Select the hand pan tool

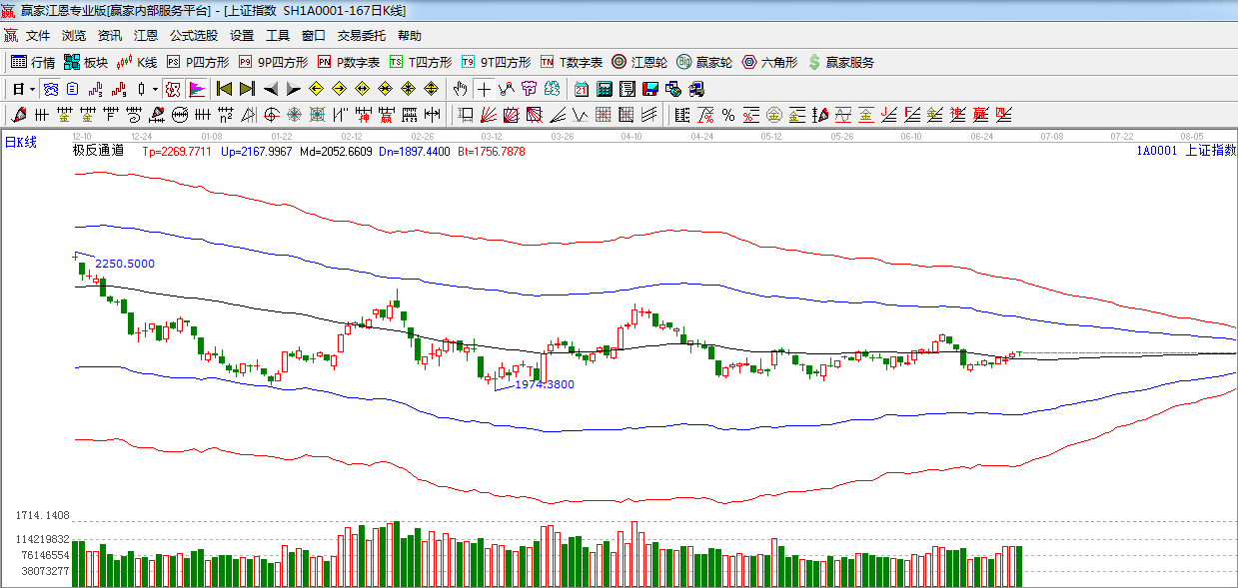tap(460, 89)
